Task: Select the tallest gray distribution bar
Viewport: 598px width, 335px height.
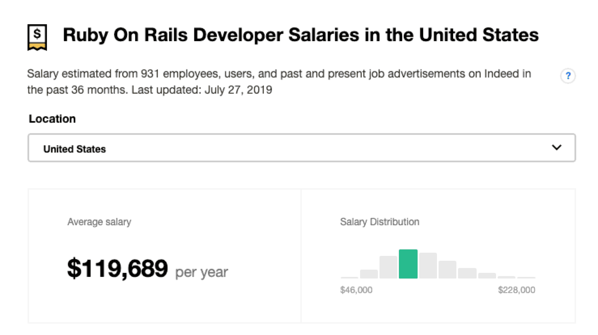Action: tap(389, 267)
